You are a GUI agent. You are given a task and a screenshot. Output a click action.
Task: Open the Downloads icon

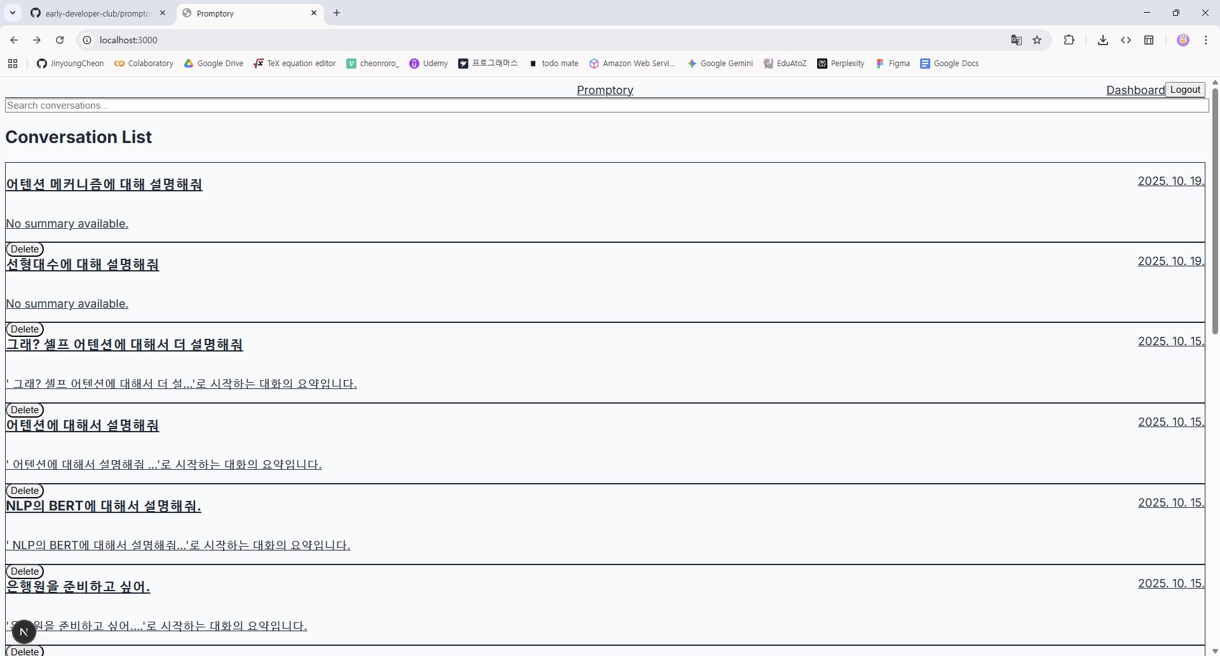[1103, 40]
